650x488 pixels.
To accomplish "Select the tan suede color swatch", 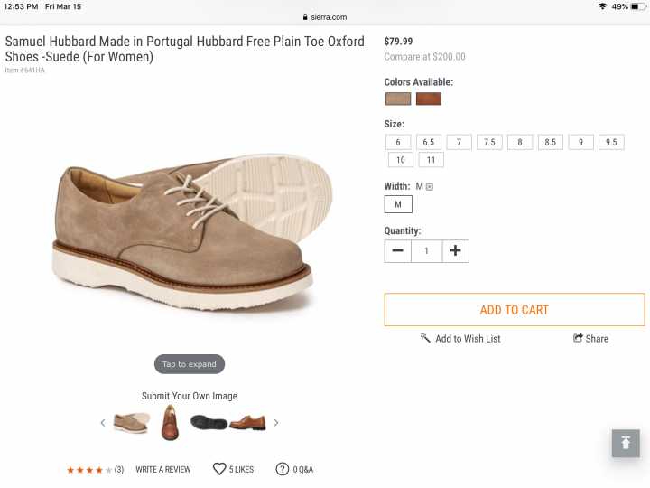I will (398, 99).
